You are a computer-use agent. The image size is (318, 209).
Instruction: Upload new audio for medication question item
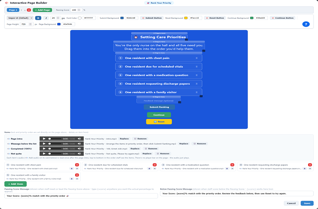coord(227,168)
